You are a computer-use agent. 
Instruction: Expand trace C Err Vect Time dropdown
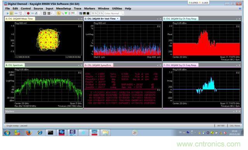coord(117,19)
